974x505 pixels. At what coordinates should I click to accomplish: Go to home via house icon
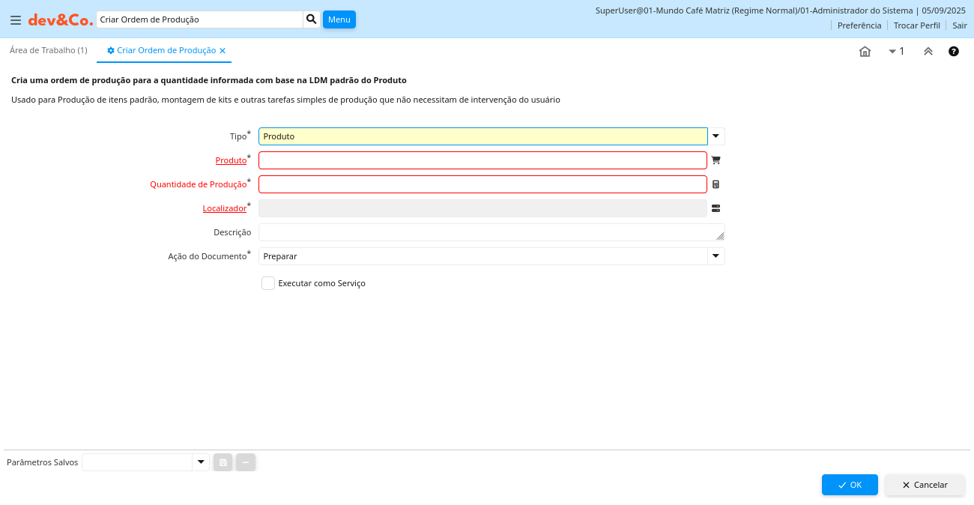point(865,51)
